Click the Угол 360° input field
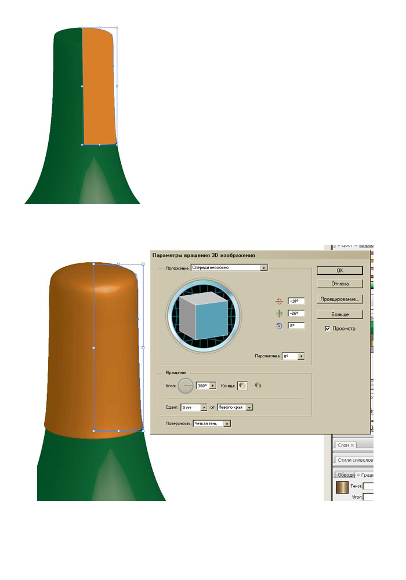406x580 pixels. point(202,386)
